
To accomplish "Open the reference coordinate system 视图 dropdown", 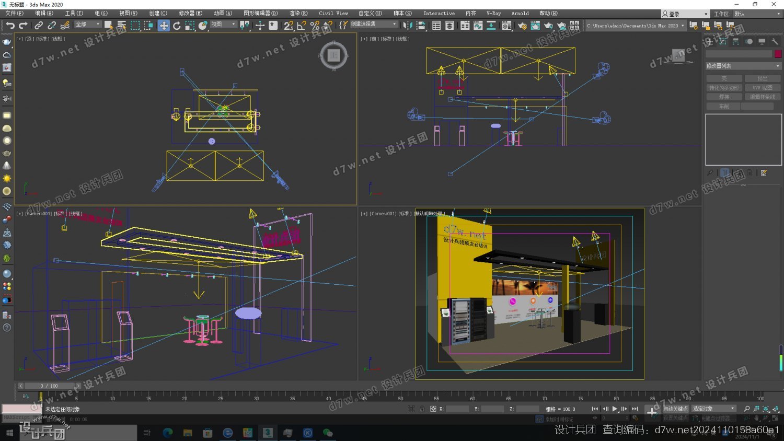I will coord(223,25).
